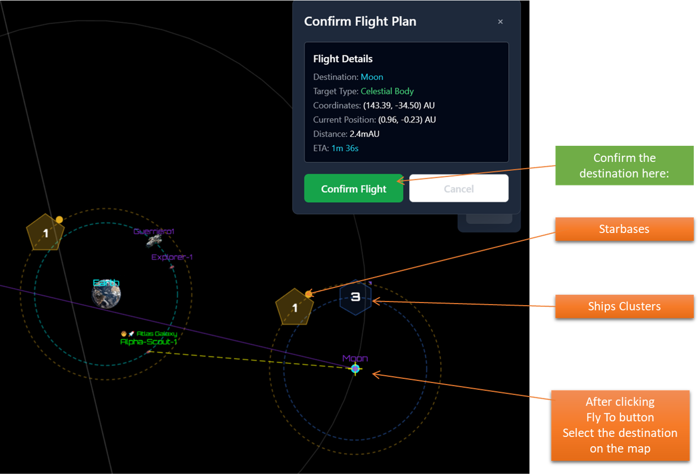The image size is (699, 474).
Task: Click the orange dot on Earth's starbase
Action: 59,219
